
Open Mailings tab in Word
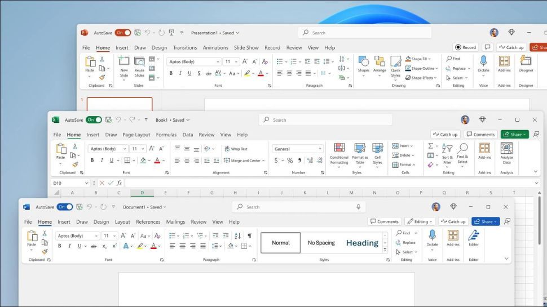pos(175,222)
